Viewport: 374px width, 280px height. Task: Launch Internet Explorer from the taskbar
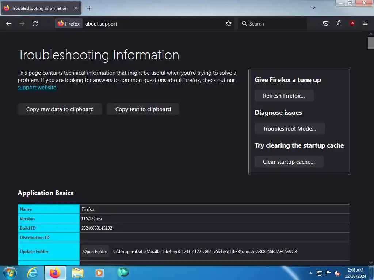(32, 273)
